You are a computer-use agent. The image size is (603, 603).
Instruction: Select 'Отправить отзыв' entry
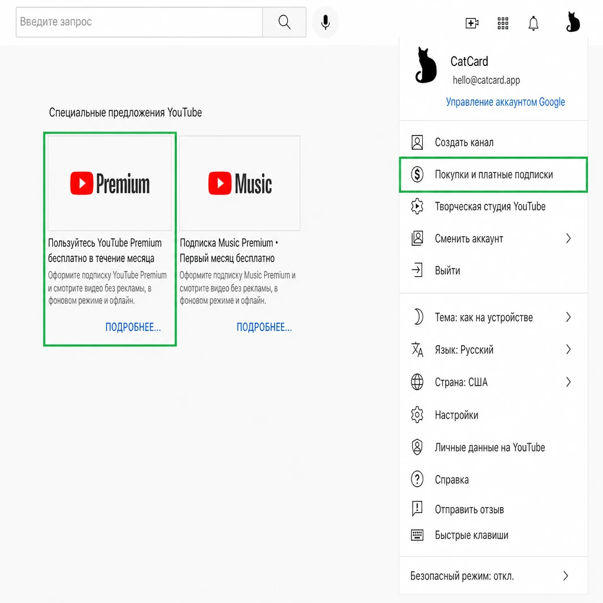click(x=493, y=509)
